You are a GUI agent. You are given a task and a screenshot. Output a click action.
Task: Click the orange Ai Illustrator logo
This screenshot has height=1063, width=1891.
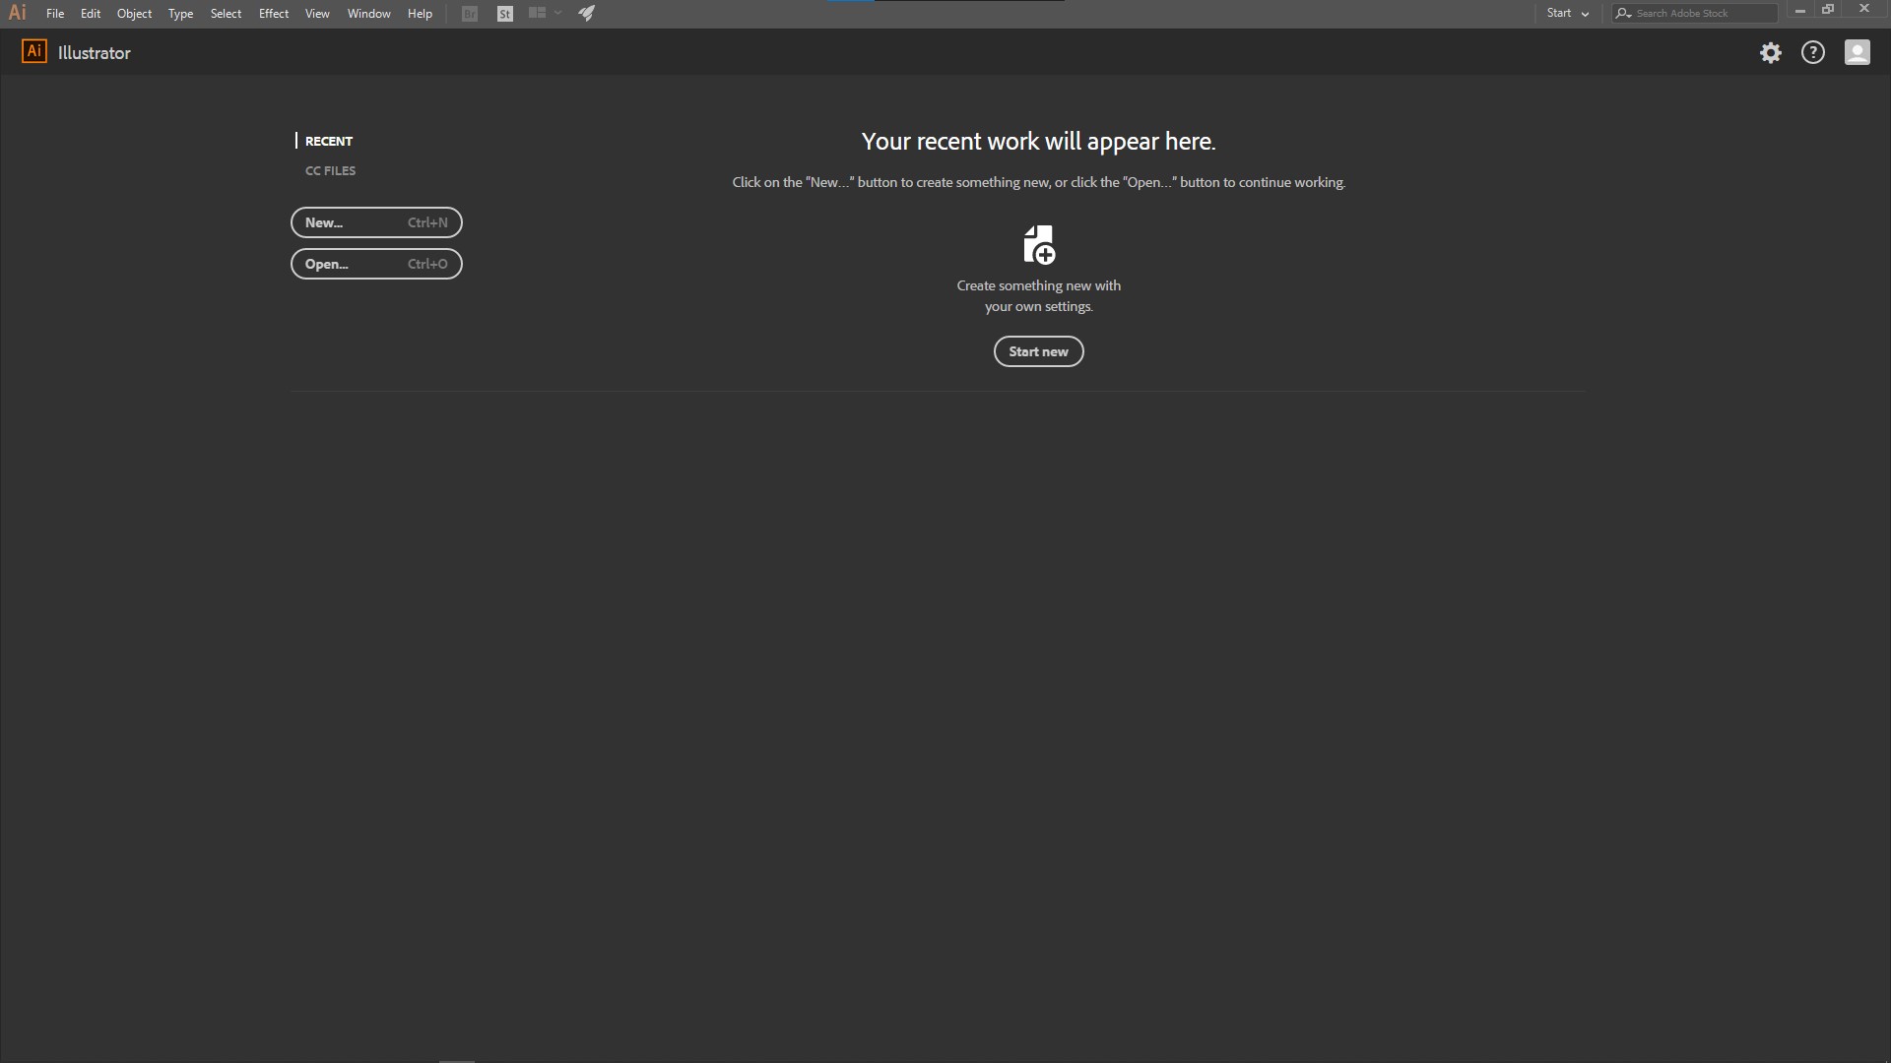[34, 52]
